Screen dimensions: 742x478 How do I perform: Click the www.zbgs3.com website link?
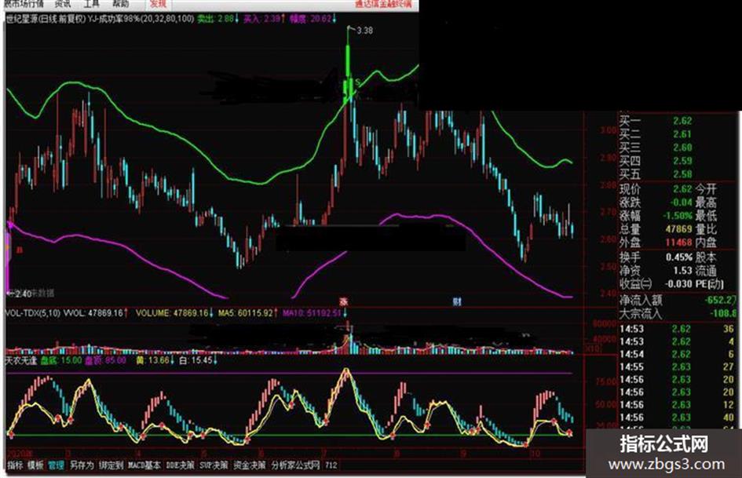tap(667, 465)
